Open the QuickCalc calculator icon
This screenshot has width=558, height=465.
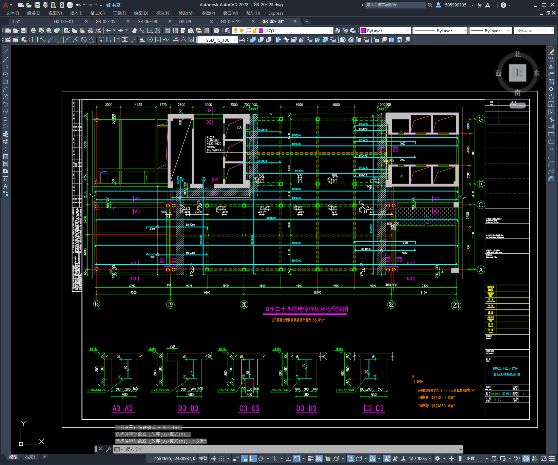[x=207, y=31]
